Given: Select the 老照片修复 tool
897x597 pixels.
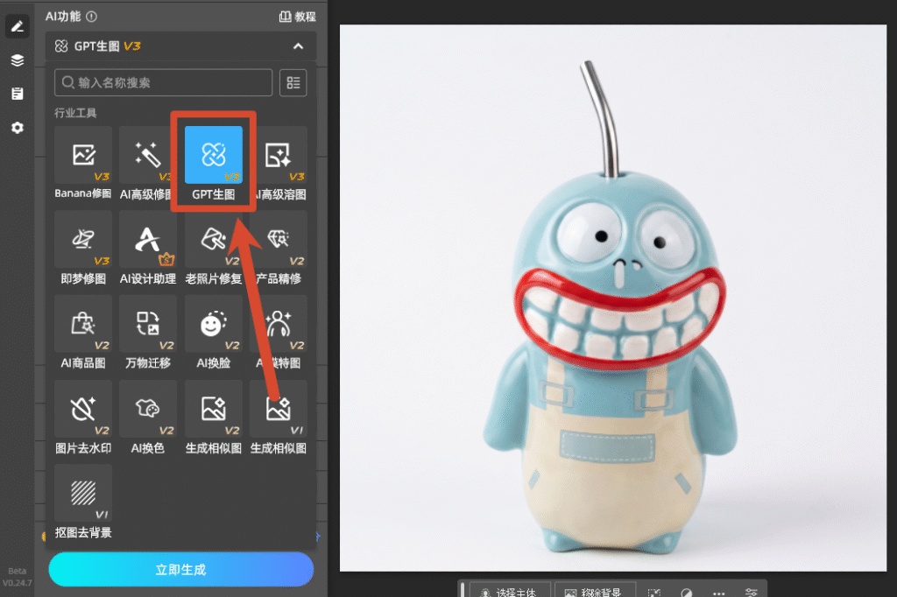Looking at the screenshot, I should [x=214, y=249].
